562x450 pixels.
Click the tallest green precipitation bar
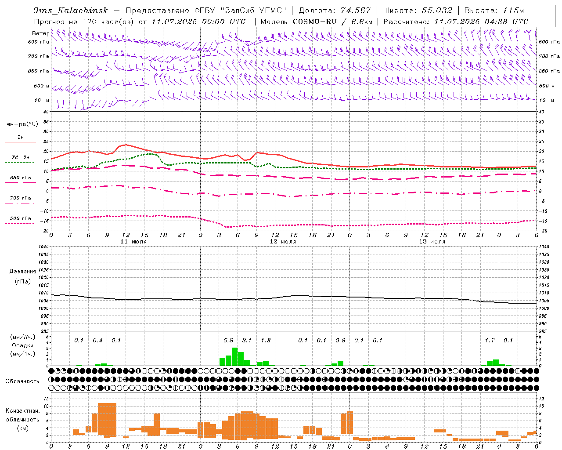(234, 356)
